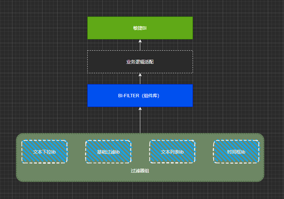Pick the 基础过滤lib striped box
The width and height of the screenshot is (284, 199).
[108, 152]
